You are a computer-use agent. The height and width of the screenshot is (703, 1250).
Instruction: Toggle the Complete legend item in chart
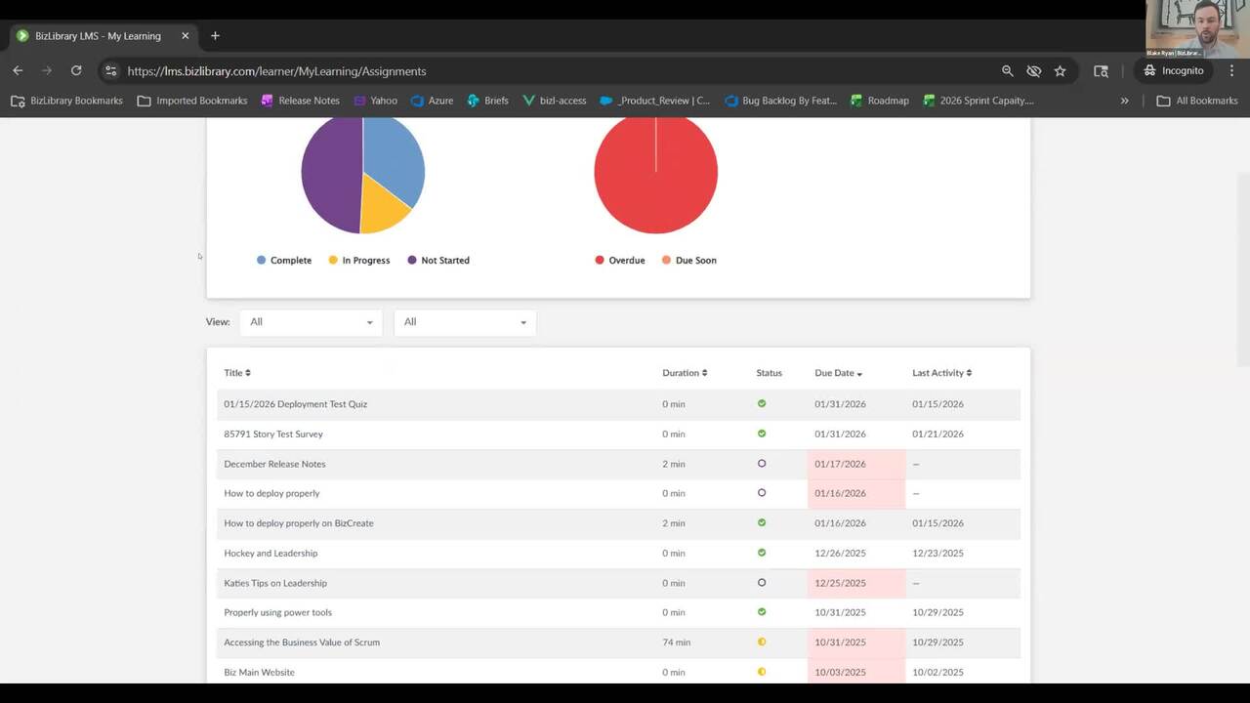click(283, 261)
